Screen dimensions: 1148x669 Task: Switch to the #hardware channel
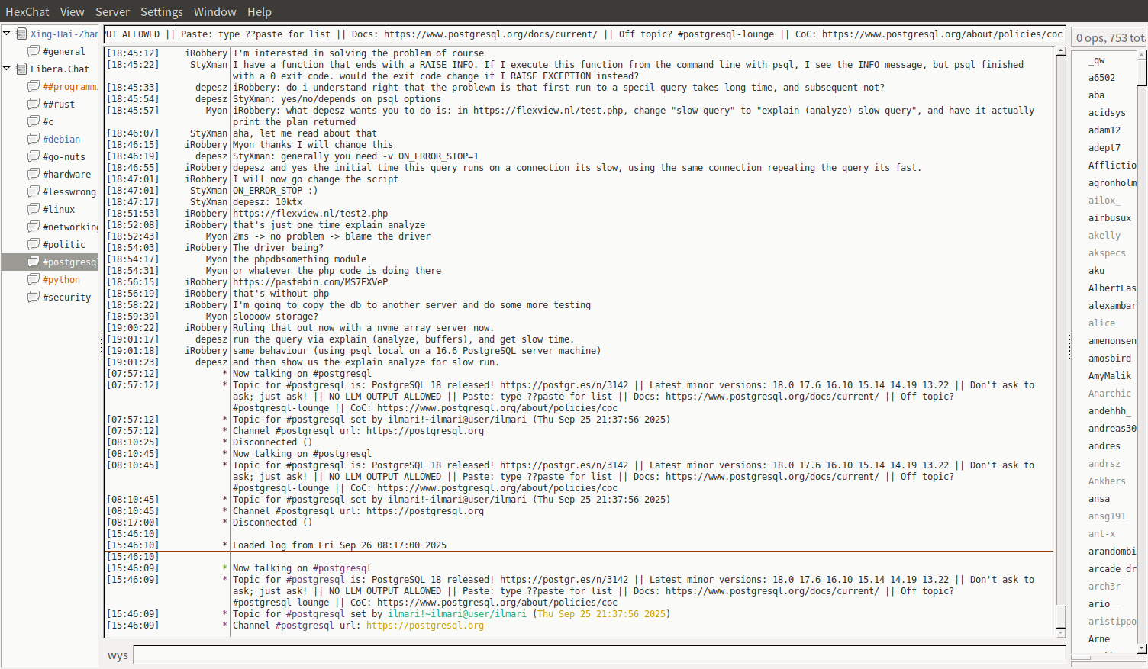click(x=66, y=174)
